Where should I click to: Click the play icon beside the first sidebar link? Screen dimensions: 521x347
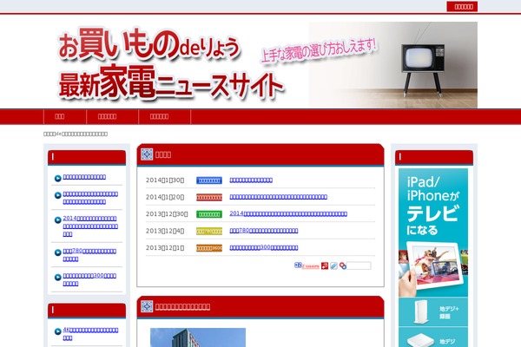click(x=58, y=179)
